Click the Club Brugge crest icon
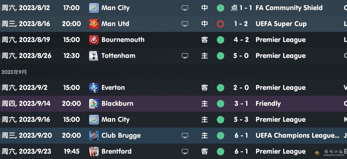The width and height of the screenshot is (347, 159). click(x=94, y=136)
